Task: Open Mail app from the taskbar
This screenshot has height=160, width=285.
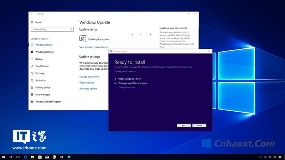Action: pyautogui.click(x=47, y=157)
